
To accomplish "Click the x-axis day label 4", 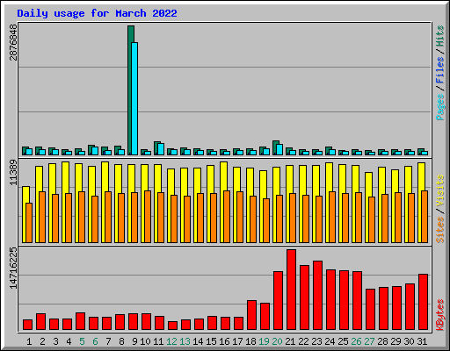I will (69, 341).
